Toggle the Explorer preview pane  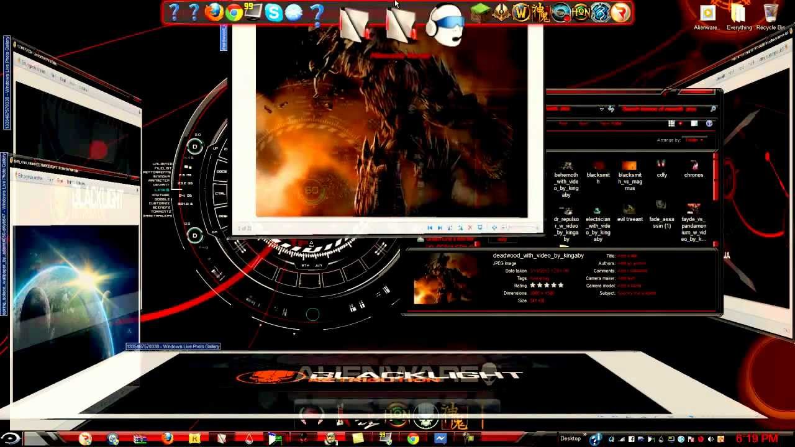click(694, 124)
